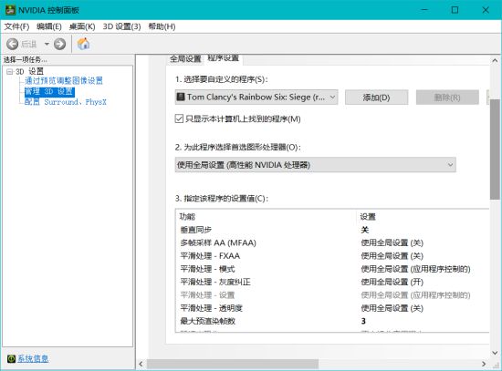Click the horizontal scrollbar right arrow
Image resolution: width=502 pixels, height=371 pixels.
pos(484,364)
